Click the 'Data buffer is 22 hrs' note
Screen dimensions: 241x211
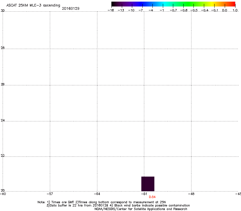(x=118, y=205)
